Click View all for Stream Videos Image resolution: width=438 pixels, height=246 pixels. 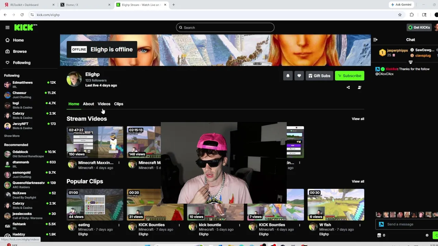pyautogui.click(x=358, y=119)
